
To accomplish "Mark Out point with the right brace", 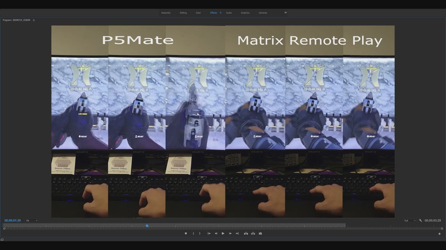I will click(200, 233).
